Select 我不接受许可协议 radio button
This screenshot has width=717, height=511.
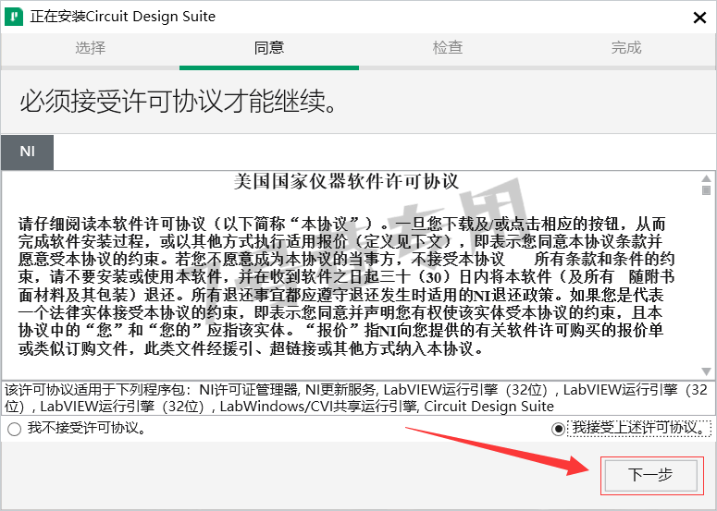point(14,430)
